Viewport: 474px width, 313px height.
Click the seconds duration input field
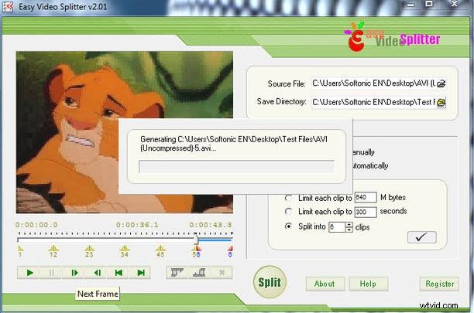click(366, 212)
